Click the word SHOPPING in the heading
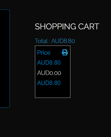Viewport: 111px width, 137px height. click(x=55, y=26)
